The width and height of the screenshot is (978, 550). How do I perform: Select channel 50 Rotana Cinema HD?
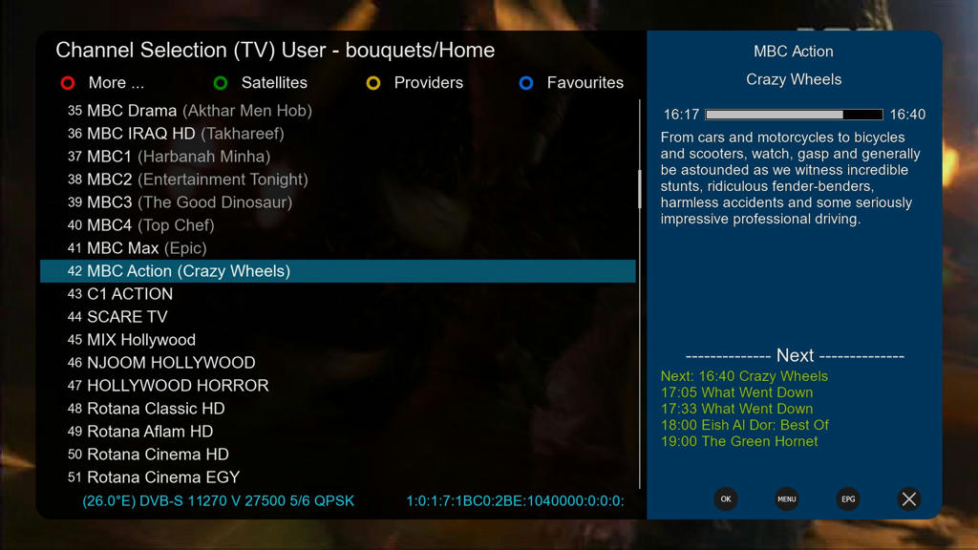click(x=338, y=454)
